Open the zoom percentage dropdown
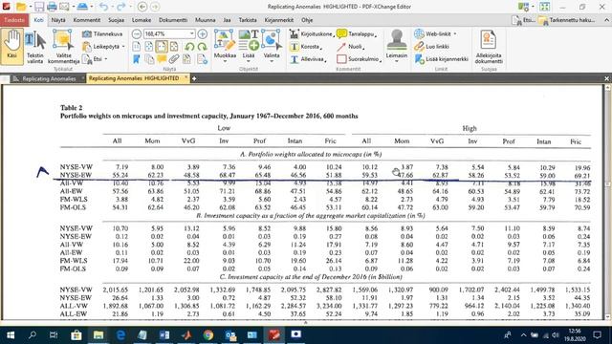Image resolution: width=612 pixels, height=344 pixels. pos(191,34)
